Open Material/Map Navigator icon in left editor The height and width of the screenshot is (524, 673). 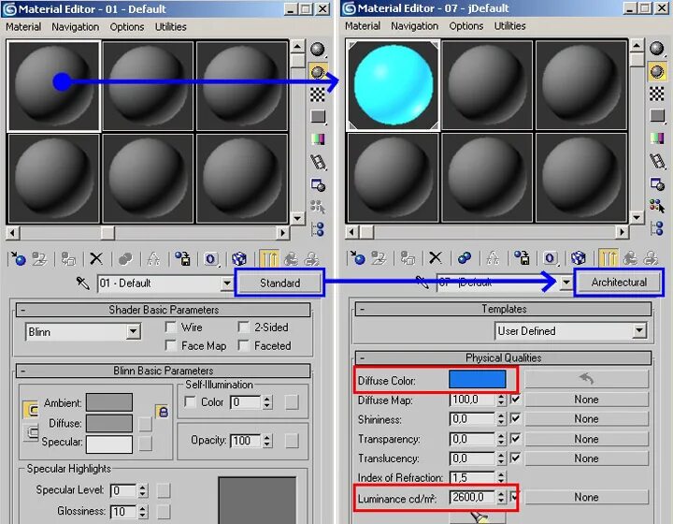coord(318,229)
